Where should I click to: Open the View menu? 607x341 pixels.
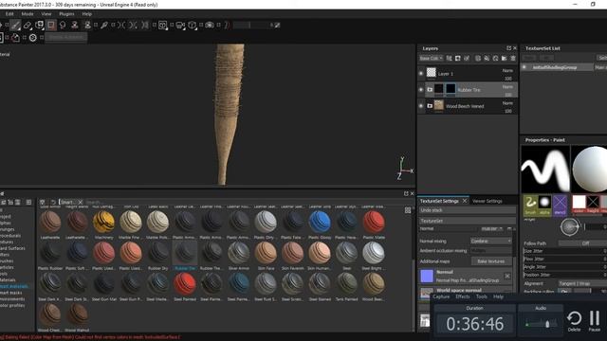click(46, 14)
